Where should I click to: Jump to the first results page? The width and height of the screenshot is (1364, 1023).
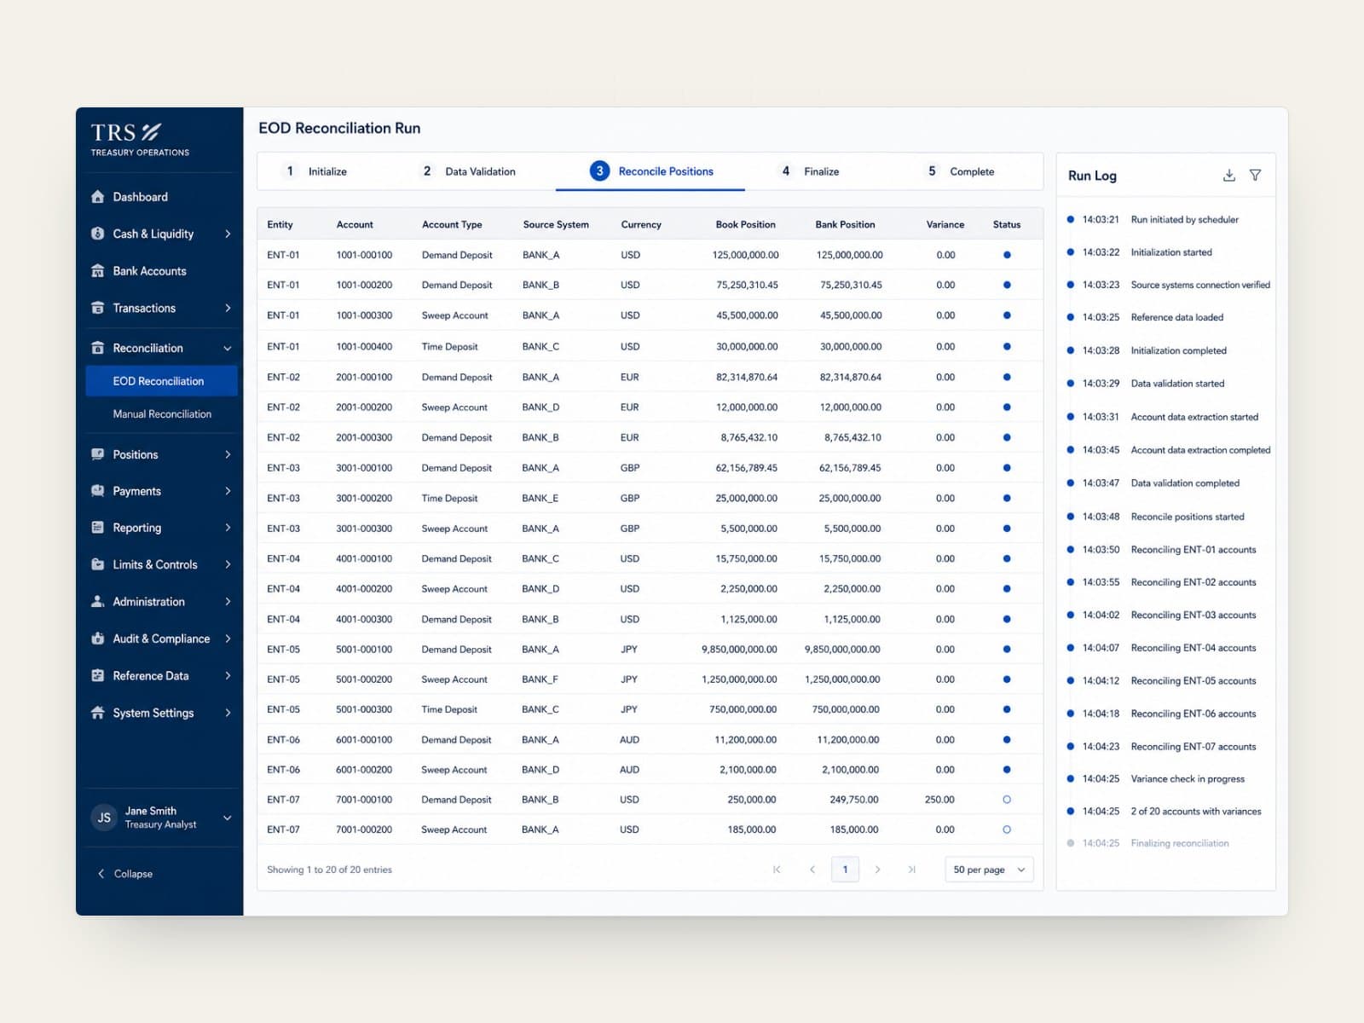click(x=777, y=870)
